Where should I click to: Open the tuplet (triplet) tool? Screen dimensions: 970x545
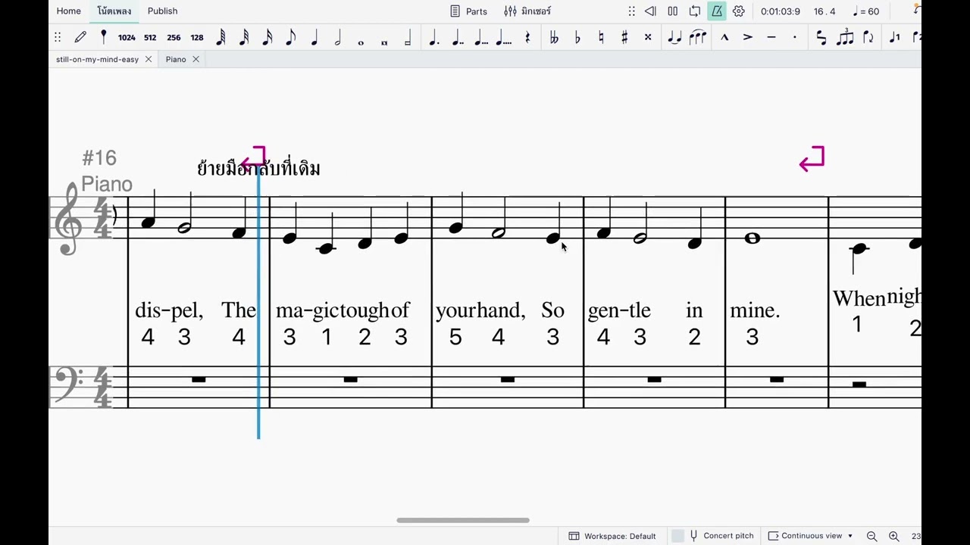pos(845,37)
